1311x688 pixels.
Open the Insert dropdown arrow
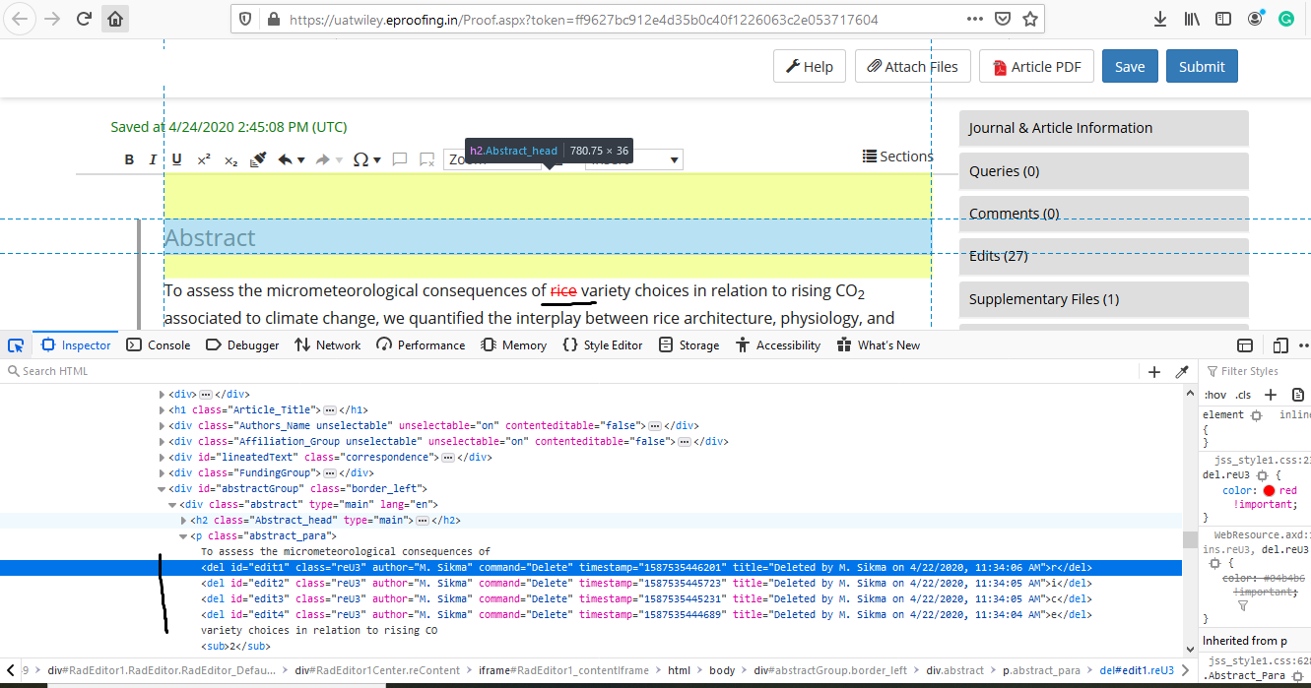tap(675, 159)
